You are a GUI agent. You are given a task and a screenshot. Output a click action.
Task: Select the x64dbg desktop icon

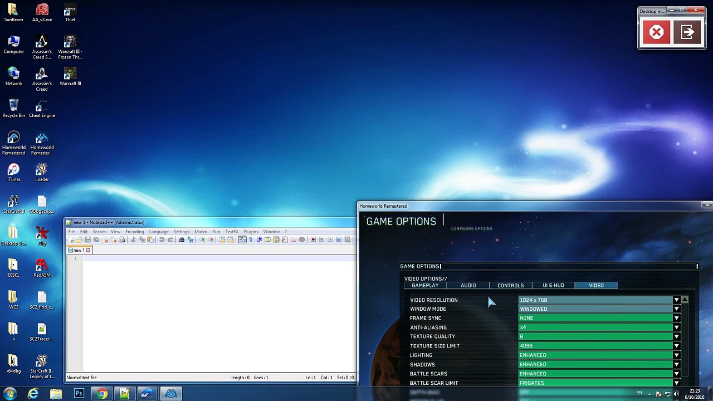pos(13,364)
